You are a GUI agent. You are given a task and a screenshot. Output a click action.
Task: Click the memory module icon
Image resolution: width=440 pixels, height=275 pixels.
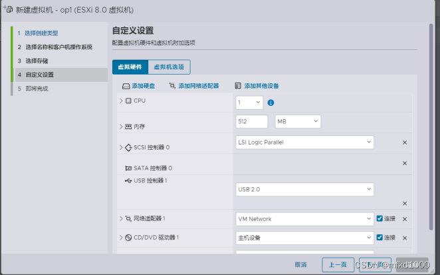128,127
